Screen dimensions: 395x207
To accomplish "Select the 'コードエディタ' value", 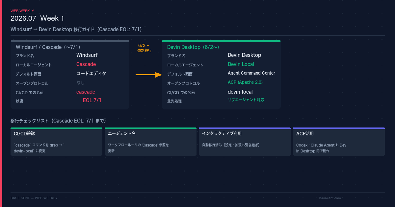I will point(91,73).
